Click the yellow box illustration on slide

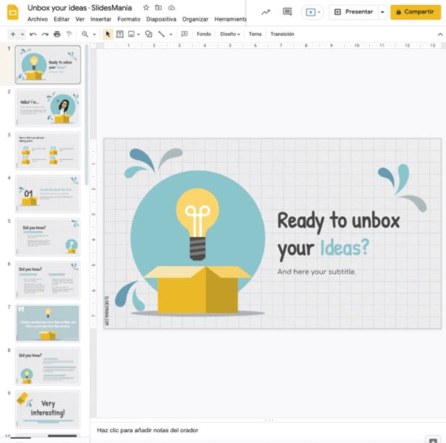point(197,290)
